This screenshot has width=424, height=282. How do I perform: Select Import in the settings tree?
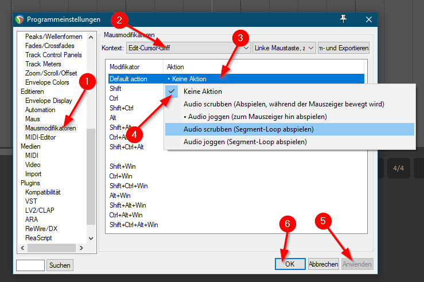coord(33,174)
